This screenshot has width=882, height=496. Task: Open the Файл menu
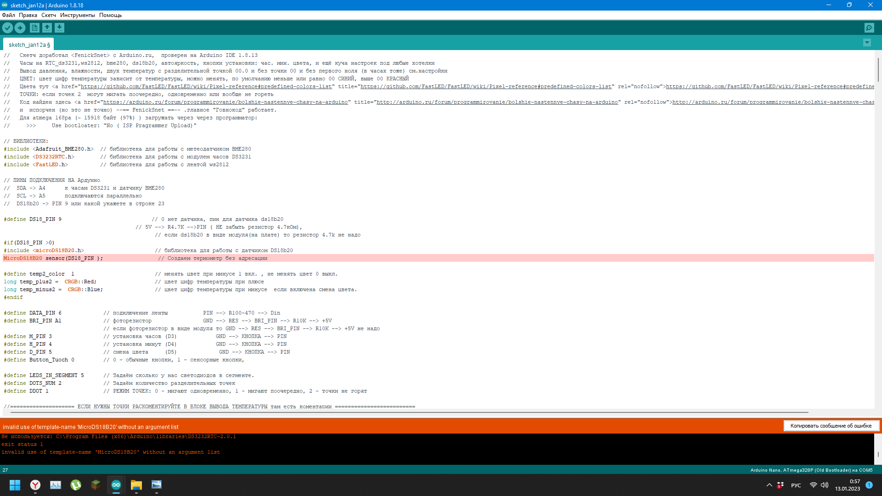8,15
